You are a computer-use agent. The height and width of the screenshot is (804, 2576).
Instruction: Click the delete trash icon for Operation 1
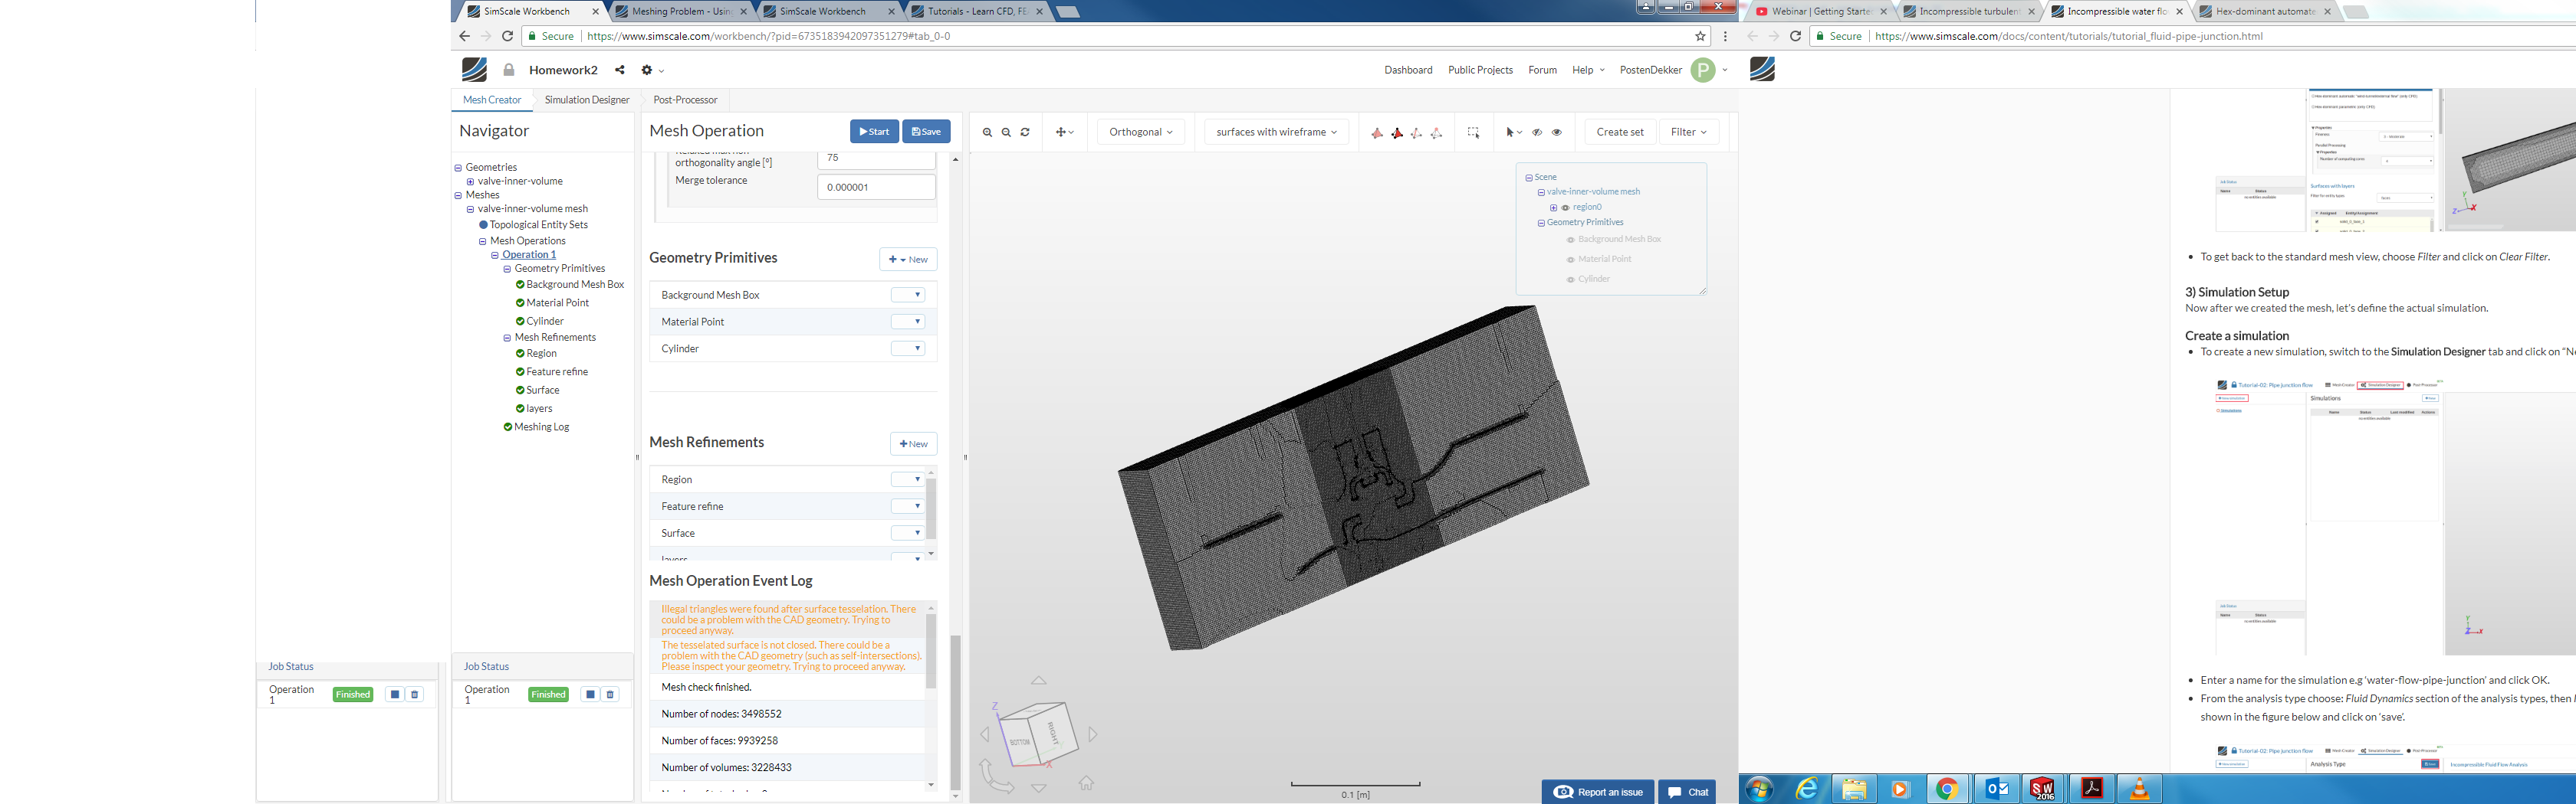(x=610, y=695)
